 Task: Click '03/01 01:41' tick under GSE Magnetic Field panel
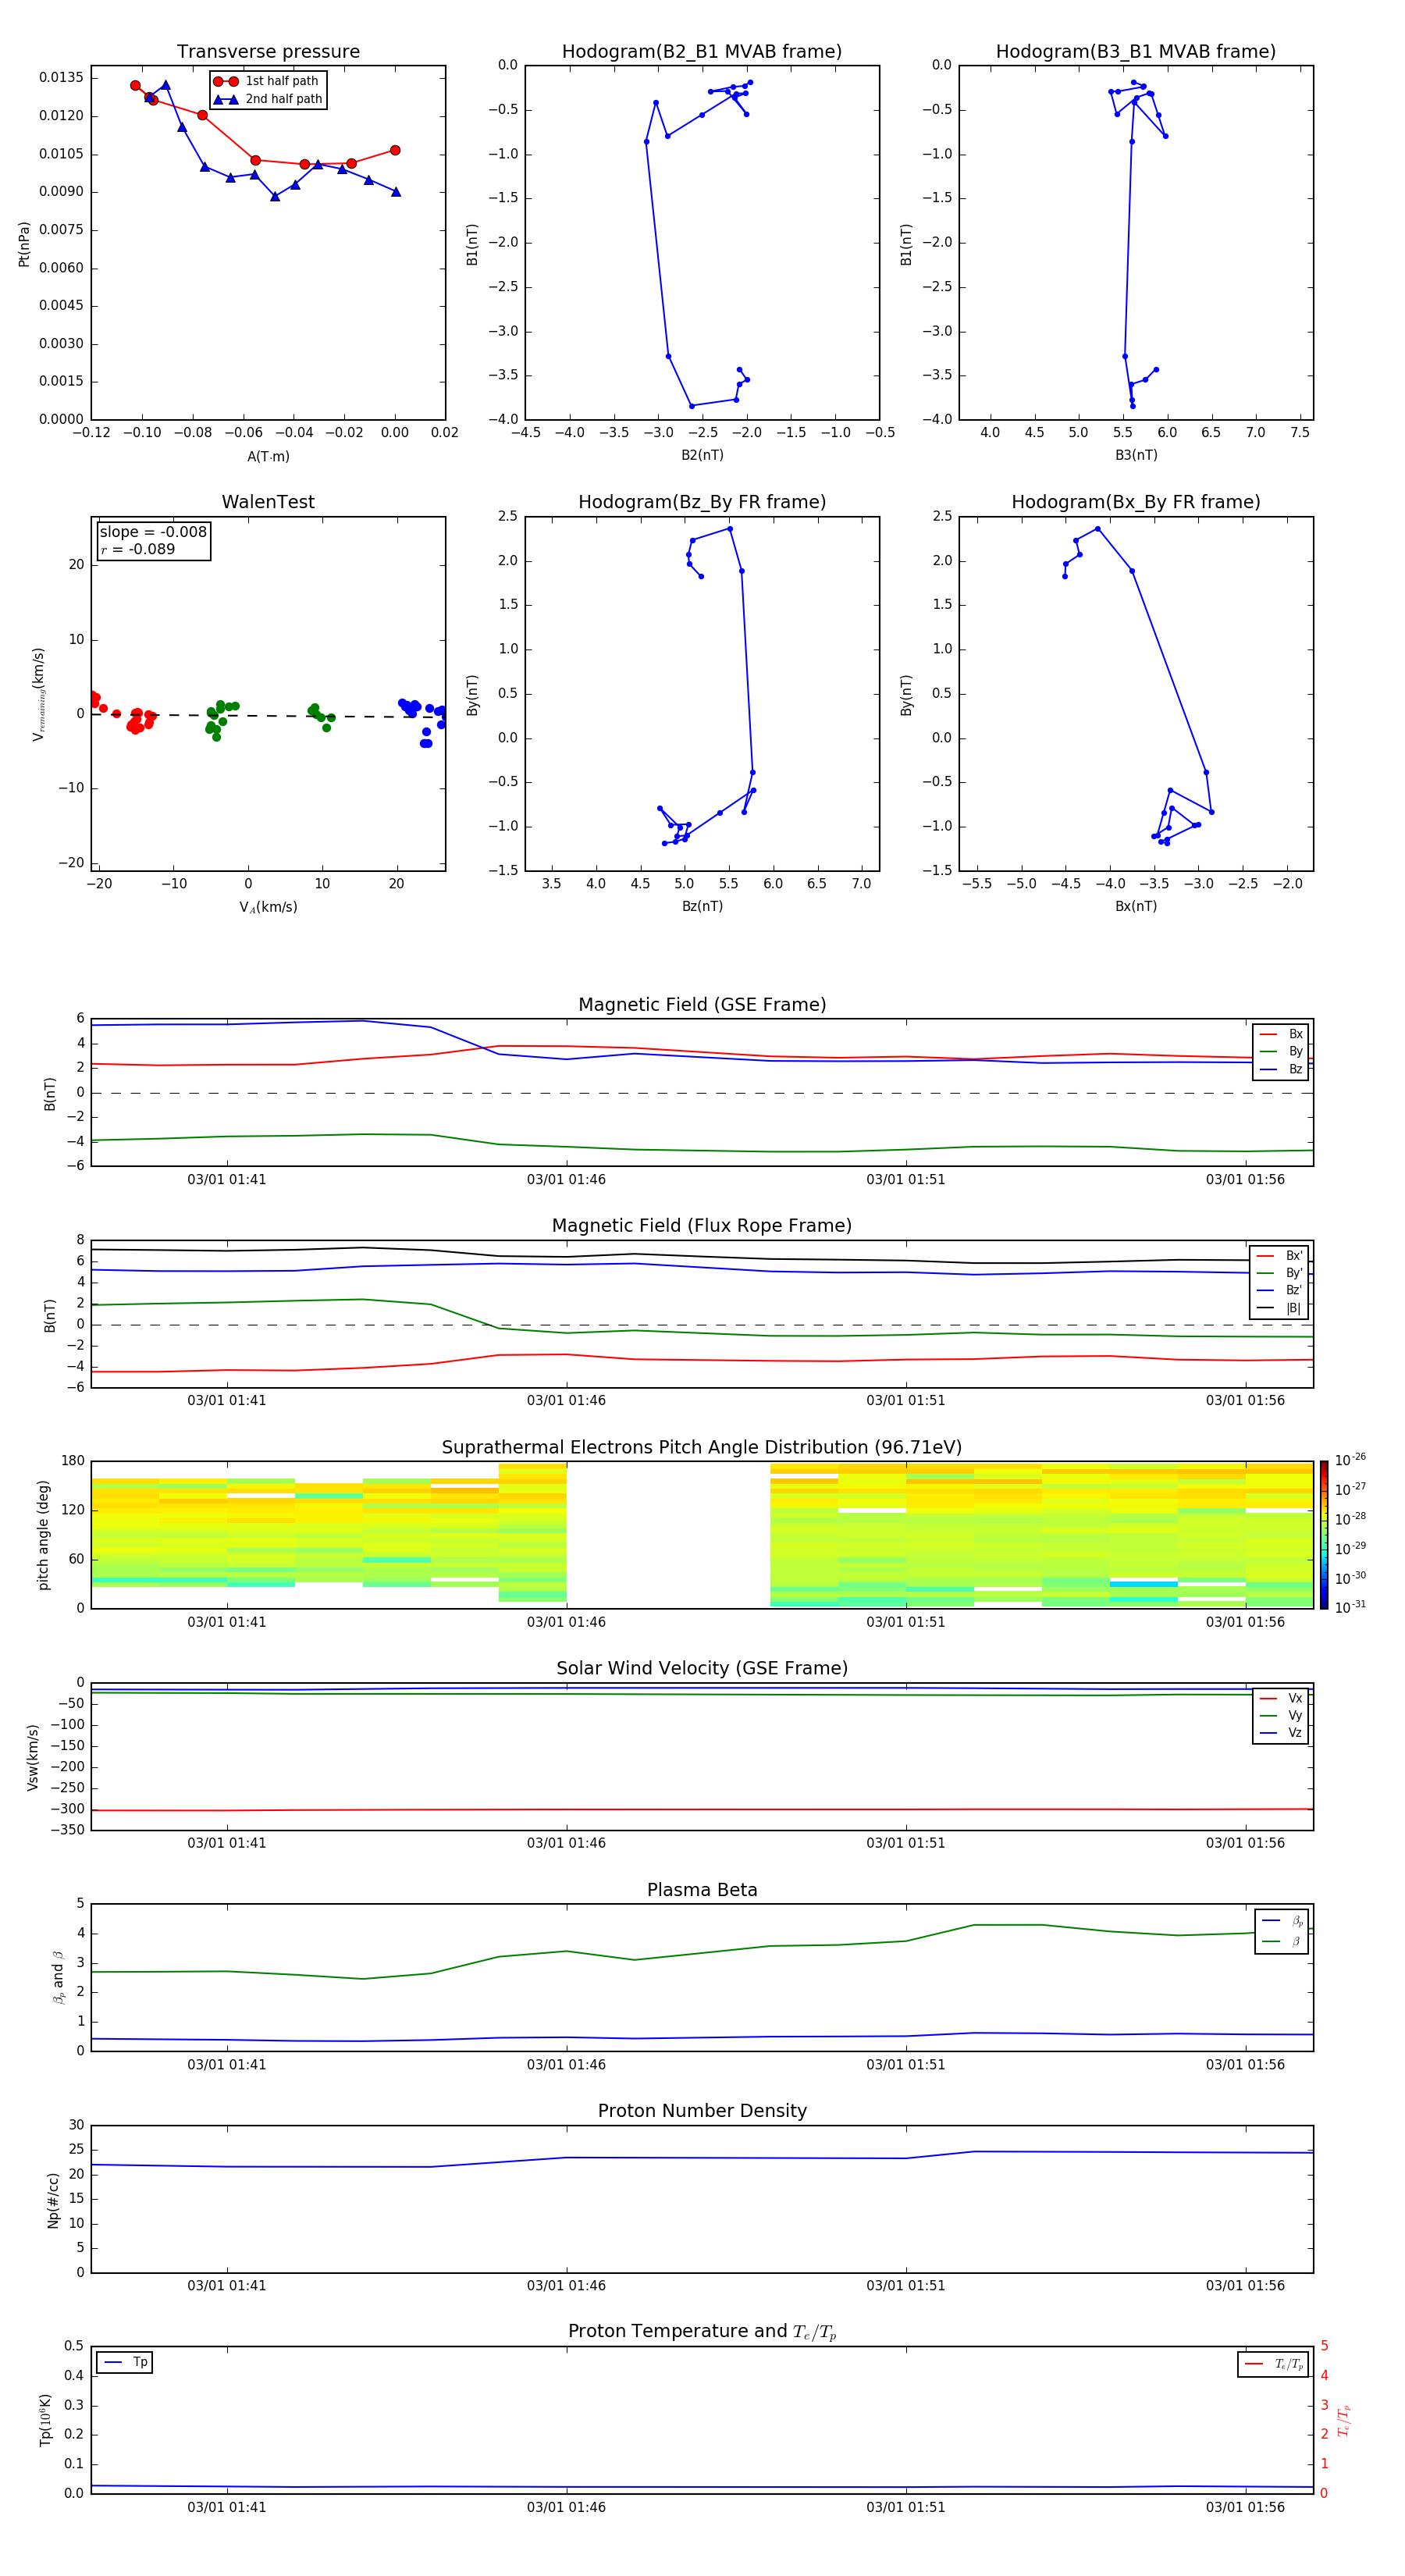pos(227,1179)
